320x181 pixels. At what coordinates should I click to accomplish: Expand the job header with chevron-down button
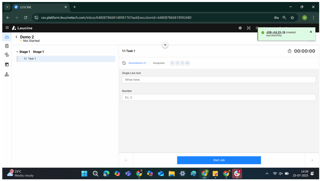click(165, 45)
